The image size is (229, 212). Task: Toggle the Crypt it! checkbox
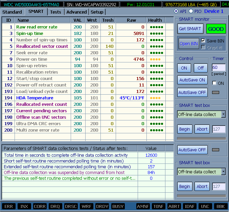[203, 47]
